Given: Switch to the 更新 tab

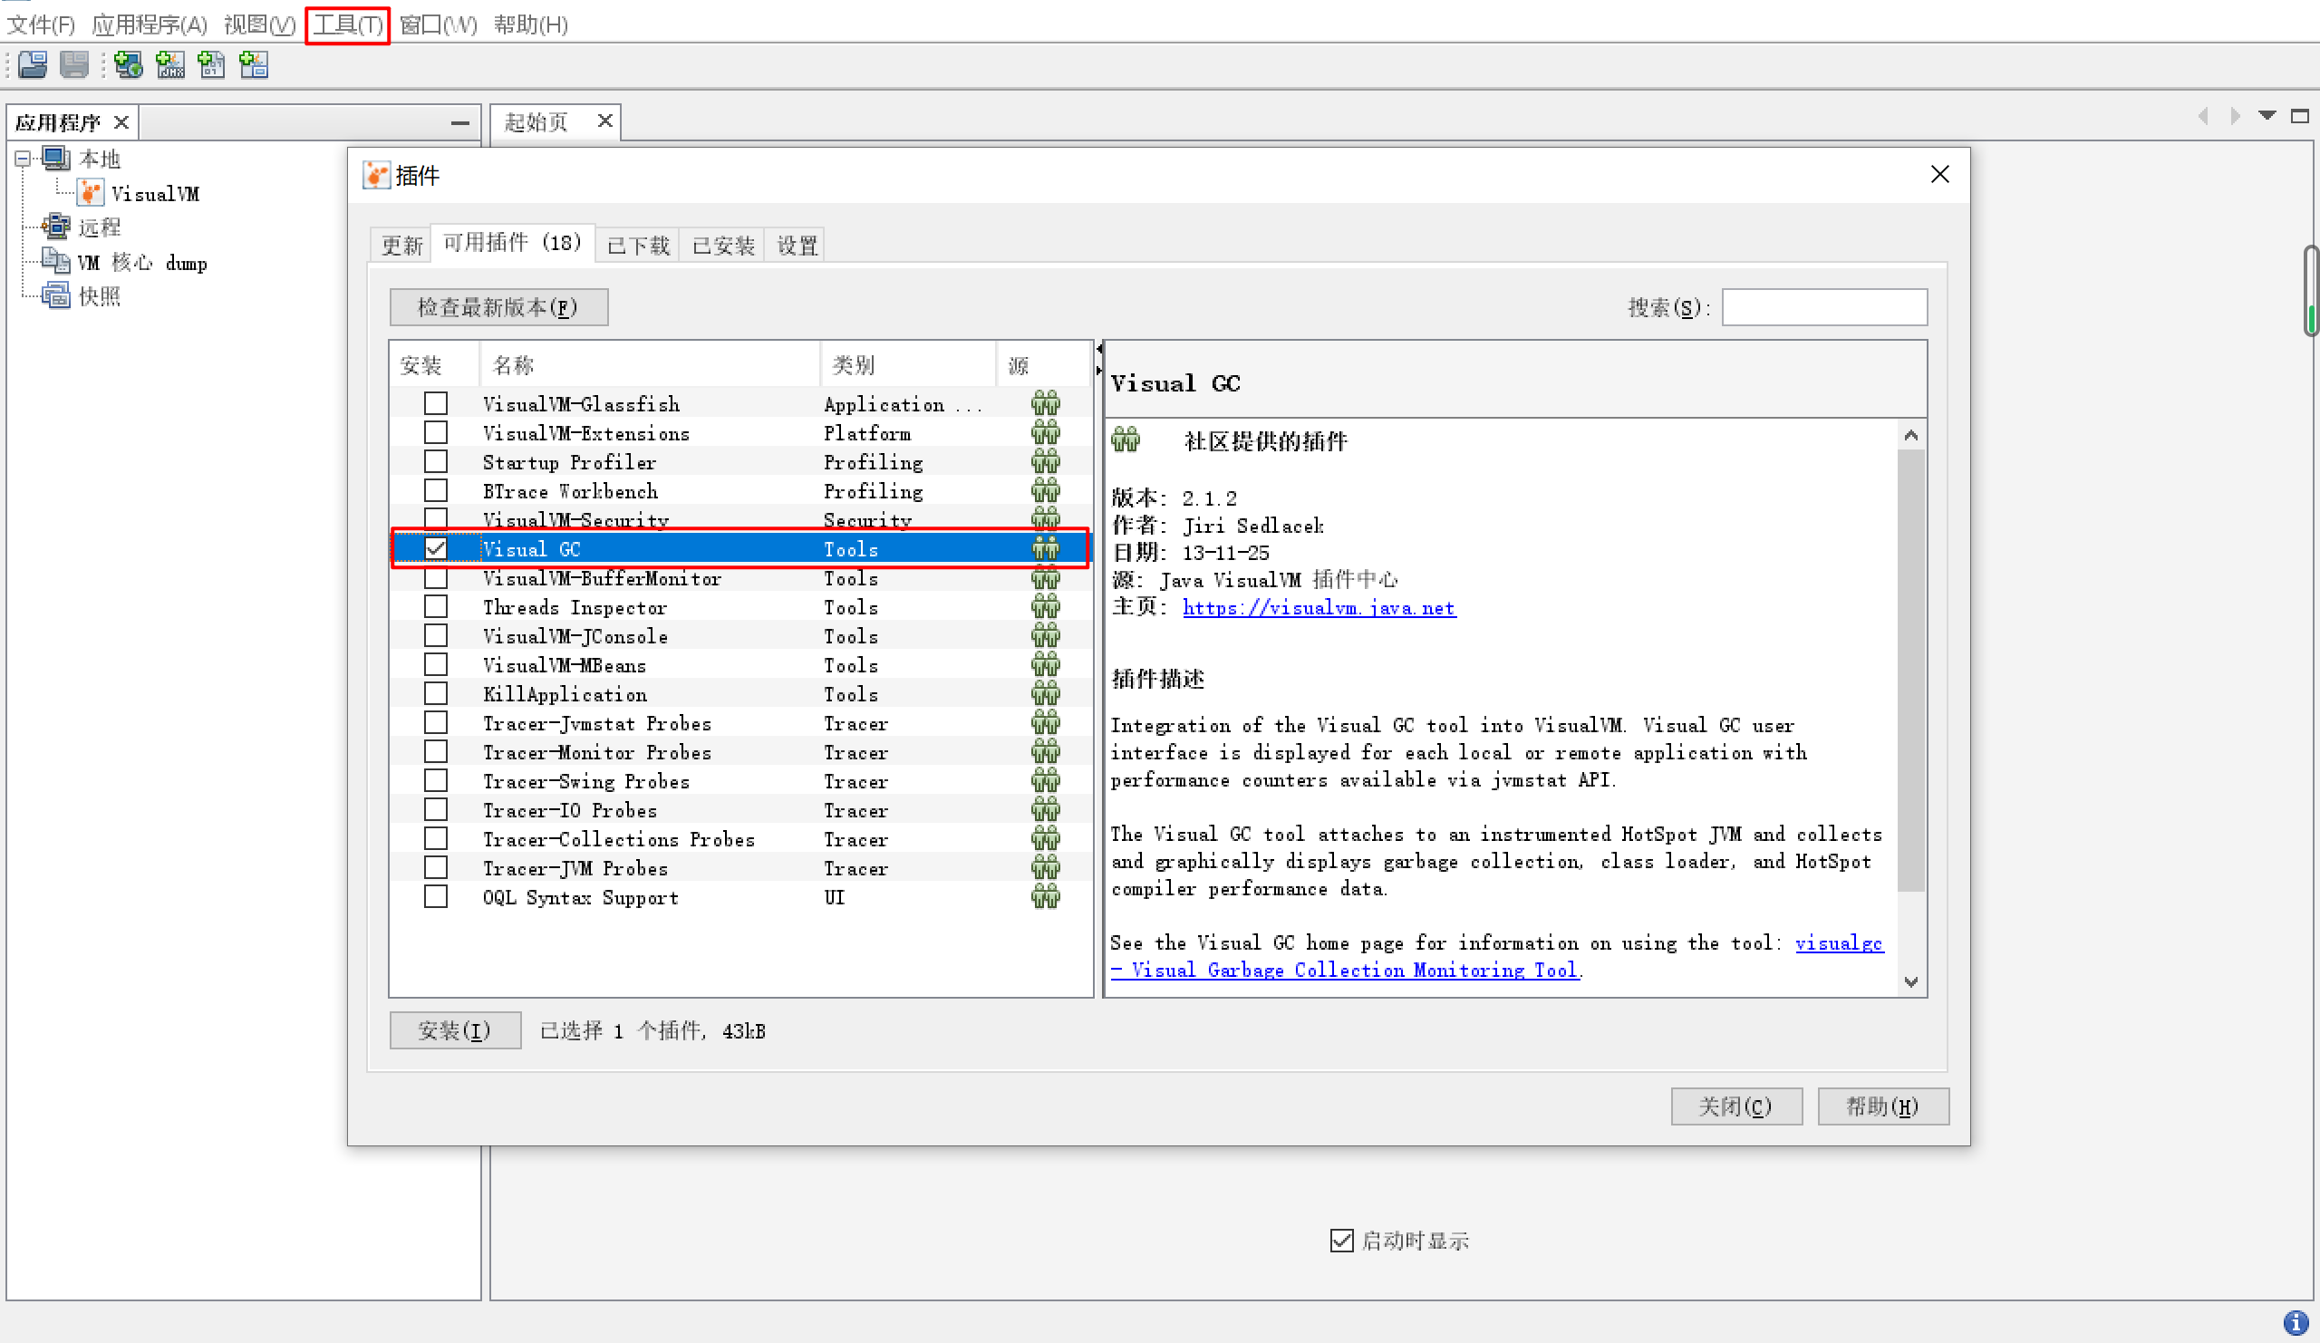Looking at the screenshot, I should [x=401, y=245].
